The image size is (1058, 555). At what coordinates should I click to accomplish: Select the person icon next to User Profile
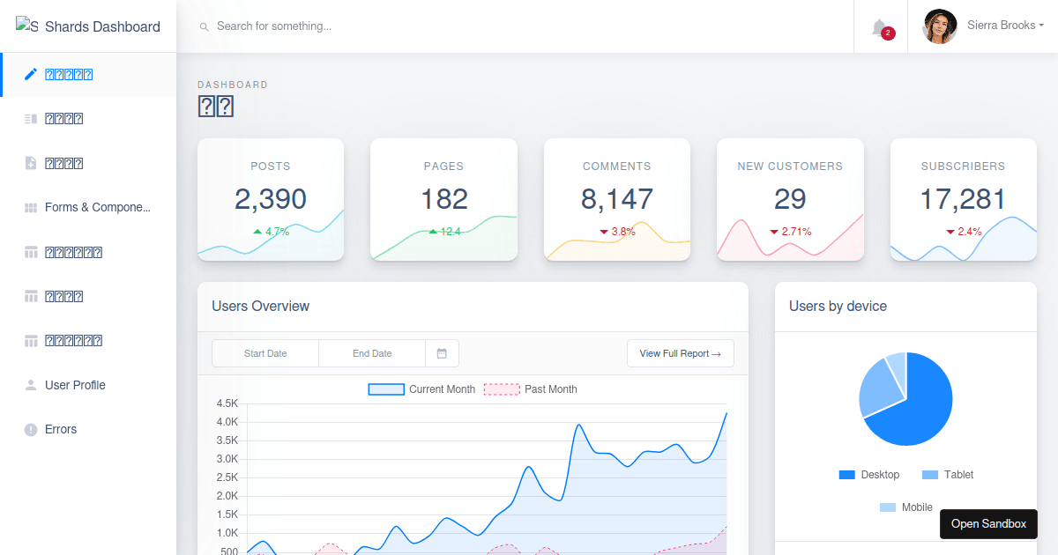point(32,384)
